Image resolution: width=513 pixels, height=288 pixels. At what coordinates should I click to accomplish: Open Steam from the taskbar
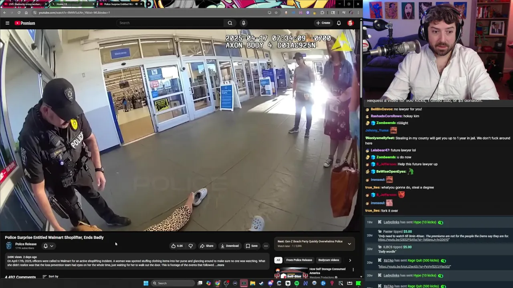261,283
